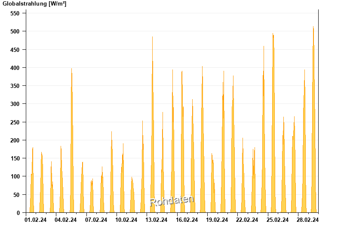
Task: Click the 10.02.24 x-axis label
Action: pos(126,220)
